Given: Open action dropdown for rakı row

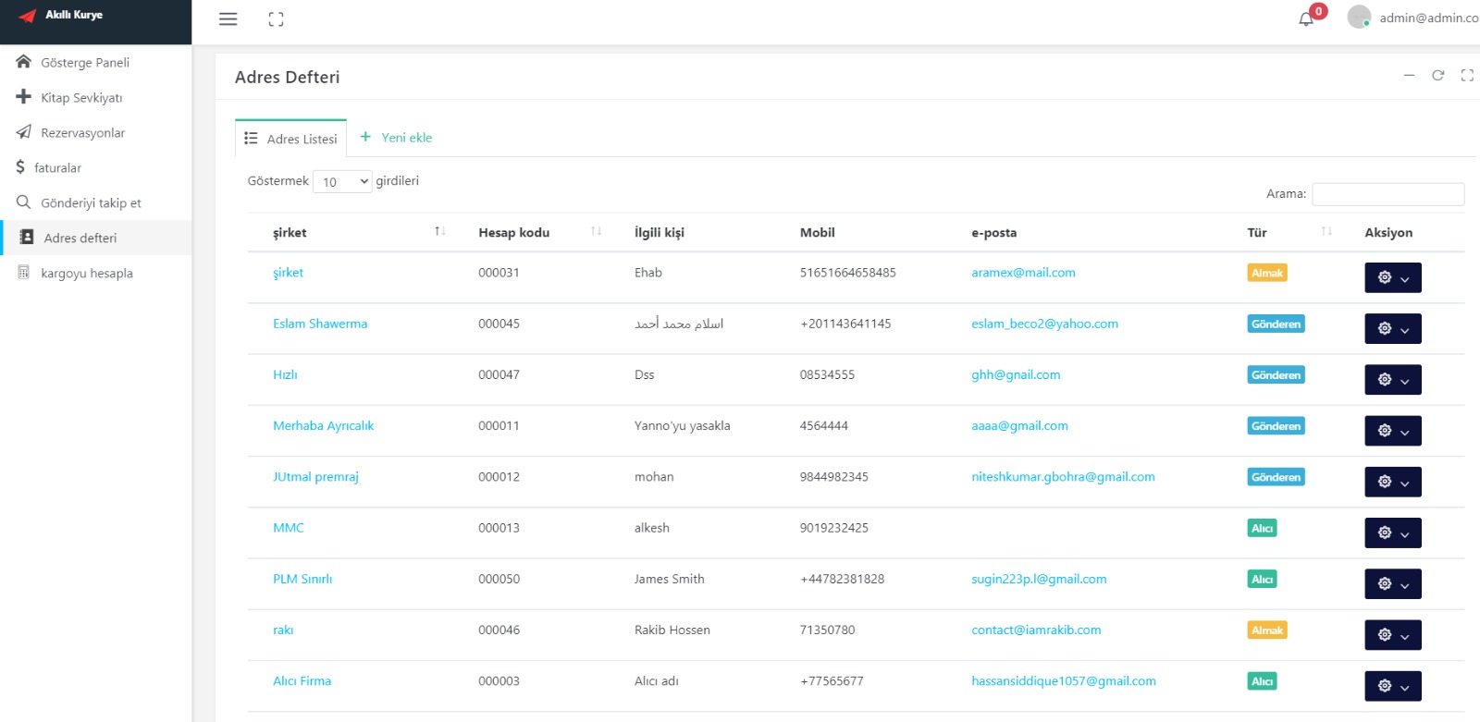Looking at the screenshot, I should 1393,634.
